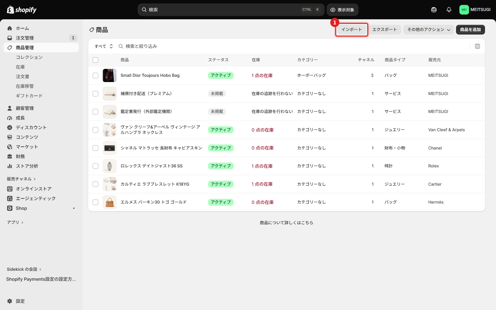Click the Shopify logo
This screenshot has width=496, height=310.
coord(22,10)
